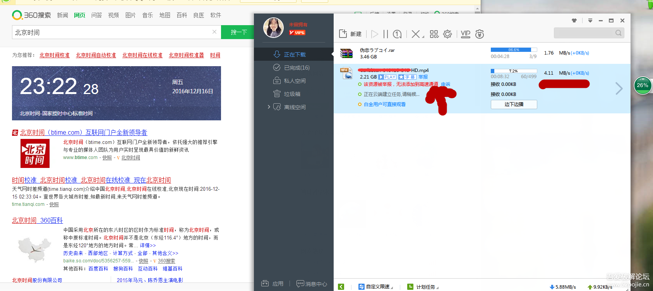Click the magnifier icon in Xunlei search
The width and height of the screenshot is (653, 291).
[x=619, y=33]
